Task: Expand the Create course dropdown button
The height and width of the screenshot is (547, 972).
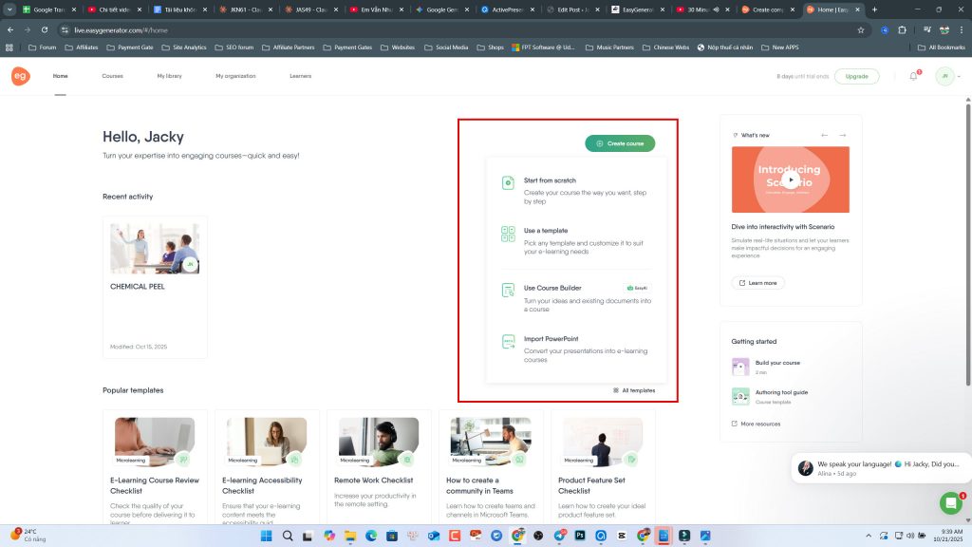Action: pos(620,143)
